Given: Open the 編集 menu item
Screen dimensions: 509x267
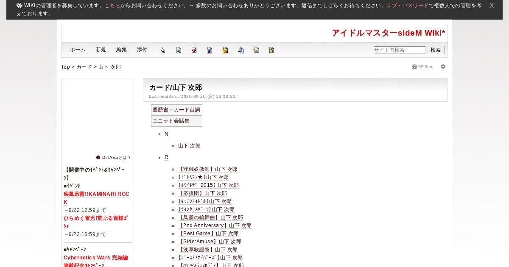Looking at the screenshot, I should [x=121, y=50].
